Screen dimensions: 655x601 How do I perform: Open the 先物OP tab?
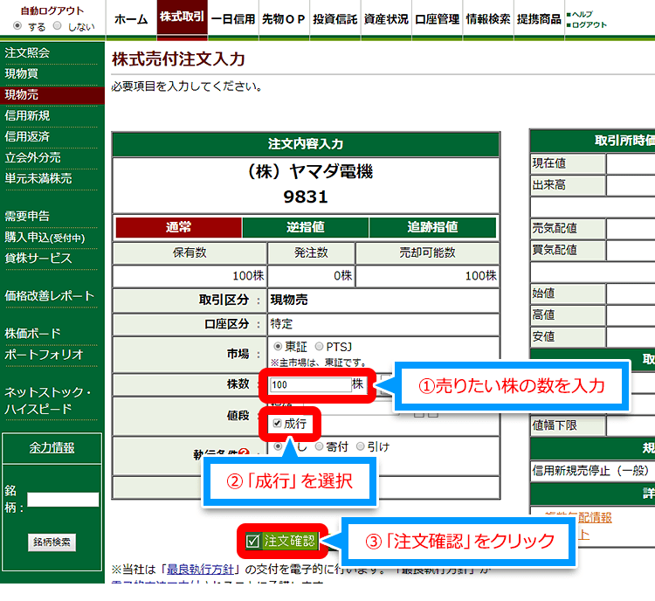(x=284, y=19)
